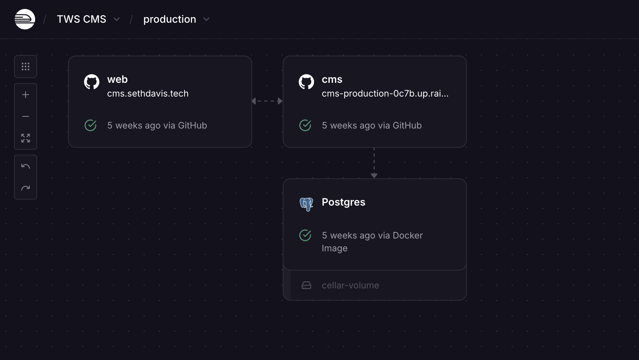Screen dimensions: 639x360
Task: Click the GitHub icon on cms service
Action: pyautogui.click(x=306, y=82)
